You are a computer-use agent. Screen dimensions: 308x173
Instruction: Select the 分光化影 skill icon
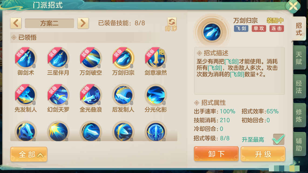point(156,95)
